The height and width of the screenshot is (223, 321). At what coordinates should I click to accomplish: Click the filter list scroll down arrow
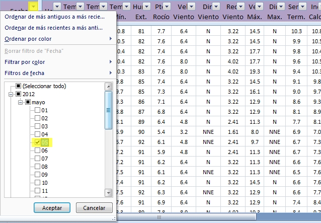coord(109,193)
